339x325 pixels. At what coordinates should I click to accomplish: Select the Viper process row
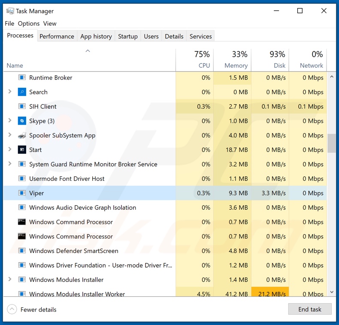coord(165,193)
